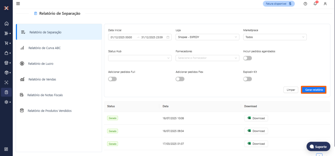Click the hamburger menu icon
The width and height of the screenshot is (335, 156).
click(18, 4)
